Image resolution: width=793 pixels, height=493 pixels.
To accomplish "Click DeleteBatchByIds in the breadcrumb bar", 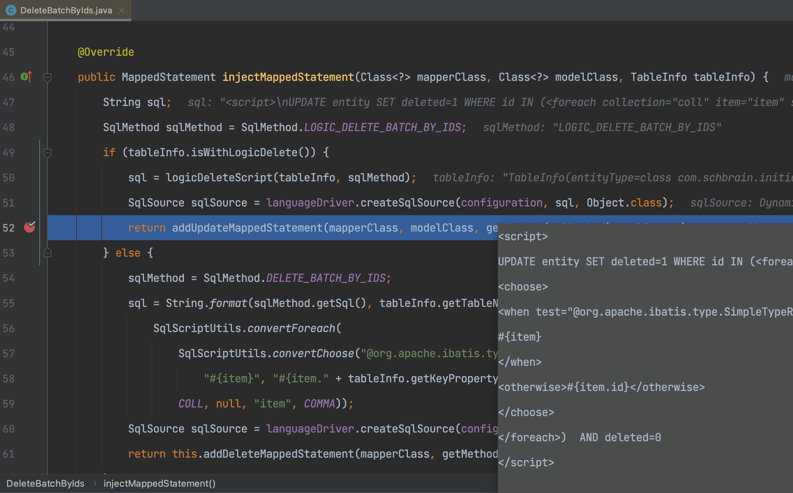I will (x=46, y=484).
